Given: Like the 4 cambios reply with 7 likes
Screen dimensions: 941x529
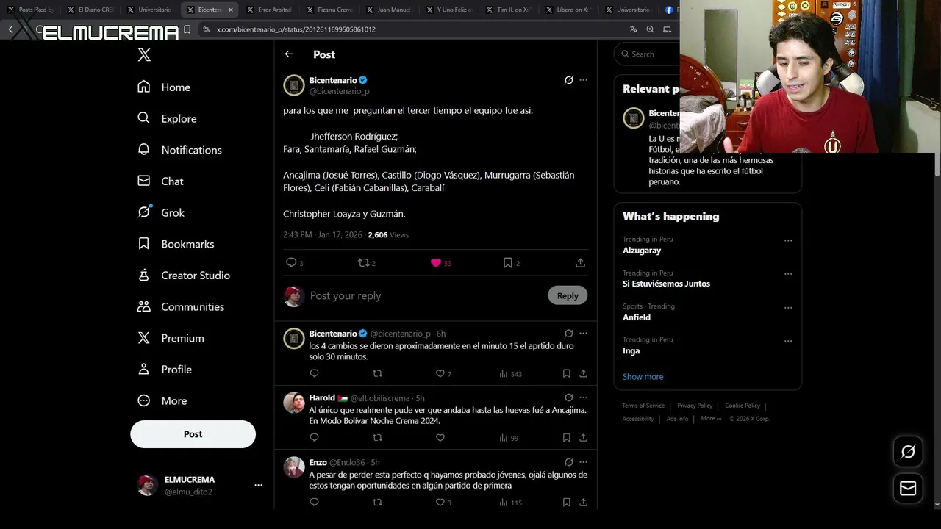Looking at the screenshot, I should tap(443, 374).
